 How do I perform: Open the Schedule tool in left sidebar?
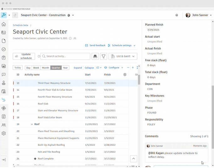click(x=4, y=100)
